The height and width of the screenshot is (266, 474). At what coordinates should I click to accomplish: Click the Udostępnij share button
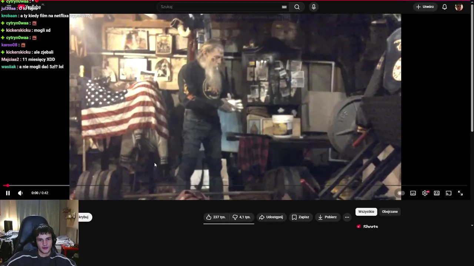[x=271, y=217]
